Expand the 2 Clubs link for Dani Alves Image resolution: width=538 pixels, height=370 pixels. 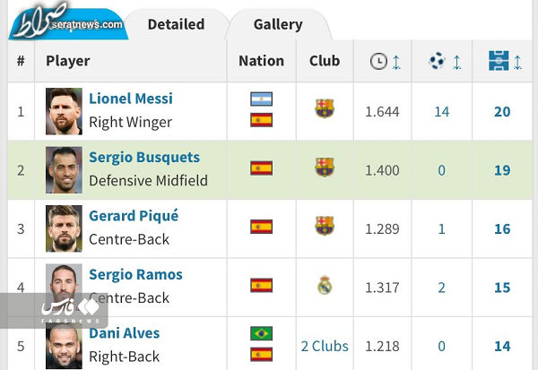point(325,347)
